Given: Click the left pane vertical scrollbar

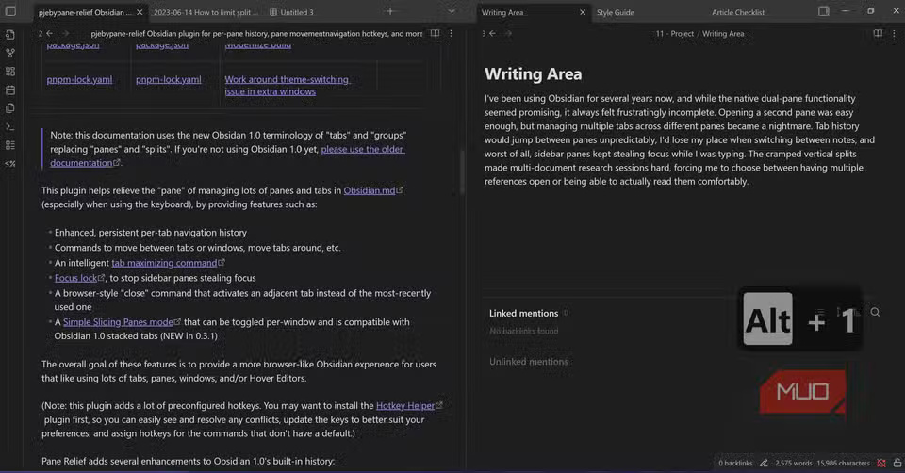Looking at the screenshot, I should (x=461, y=170).
